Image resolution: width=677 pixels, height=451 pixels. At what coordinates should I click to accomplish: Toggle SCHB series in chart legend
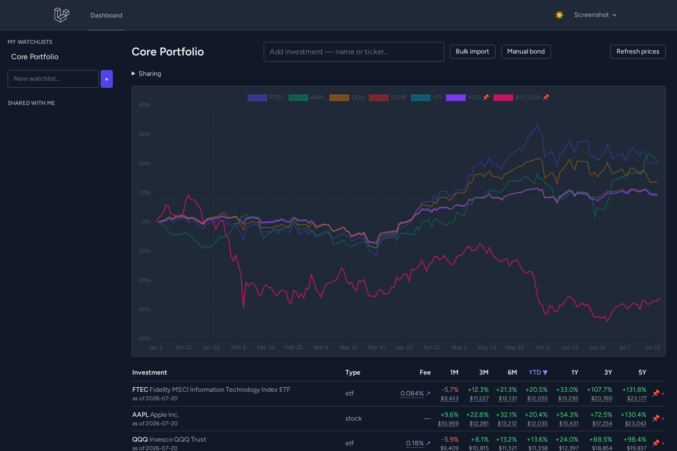click(388, 97)
